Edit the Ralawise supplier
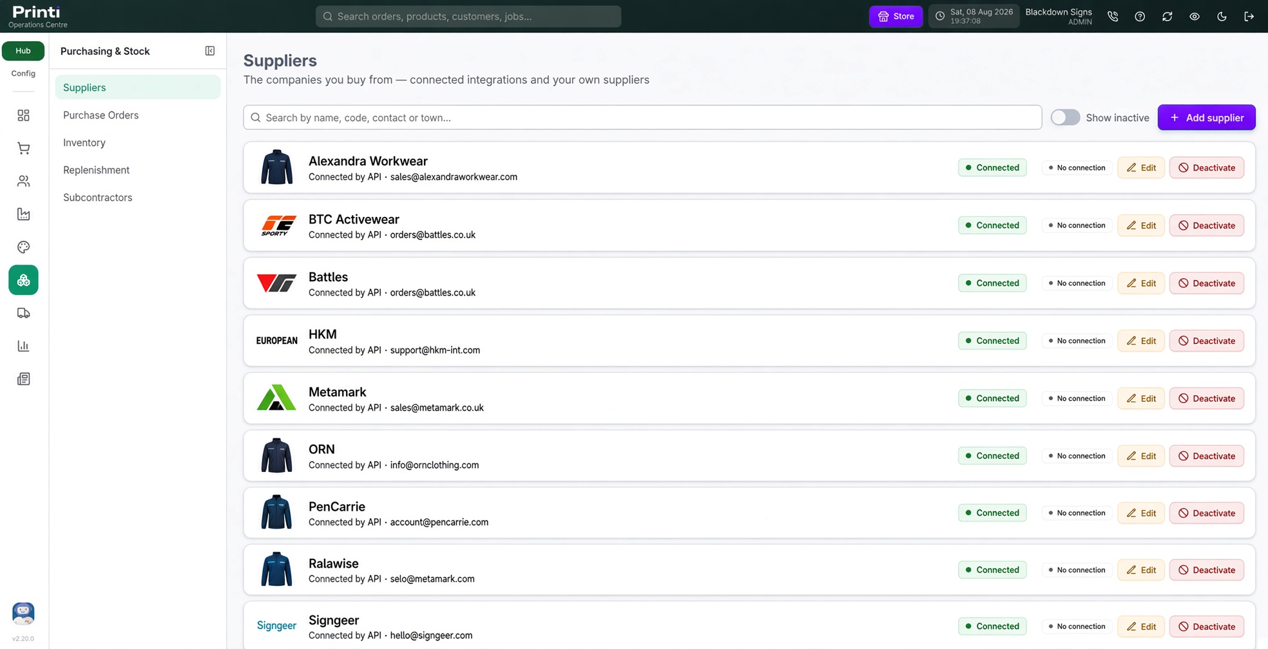 click(x=1141, y=570)
